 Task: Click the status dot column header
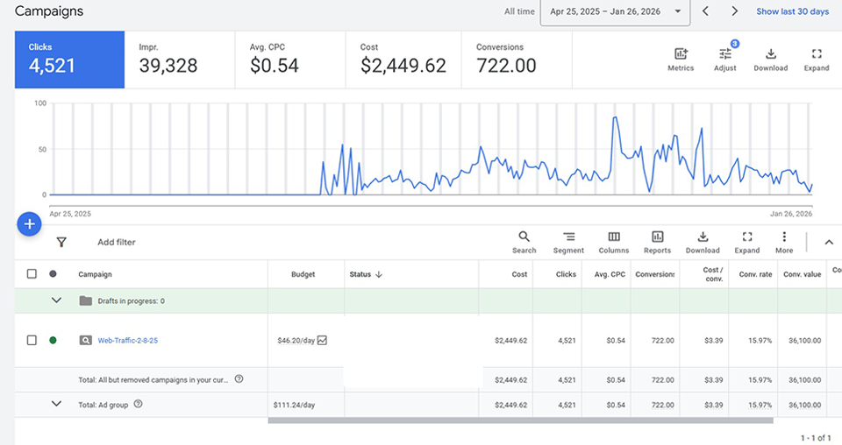(53, 274)
